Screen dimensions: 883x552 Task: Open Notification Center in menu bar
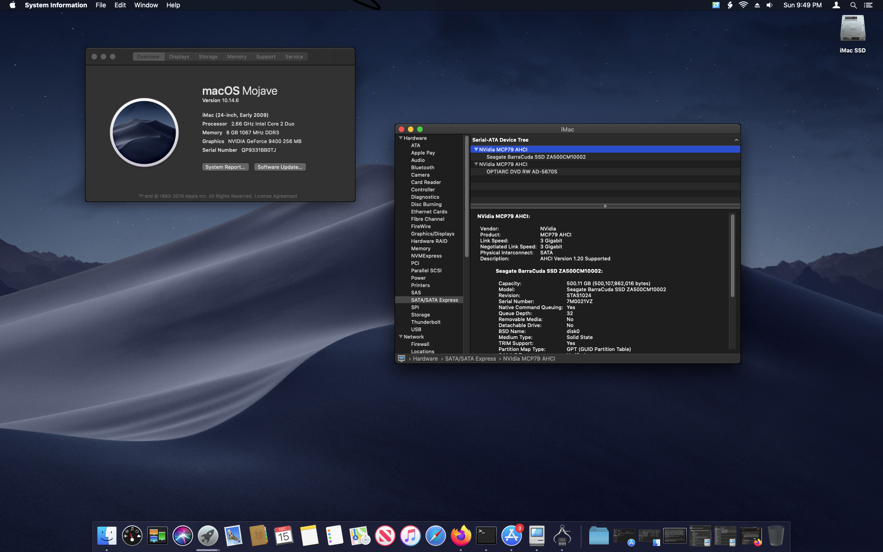[x=868, y=5]
